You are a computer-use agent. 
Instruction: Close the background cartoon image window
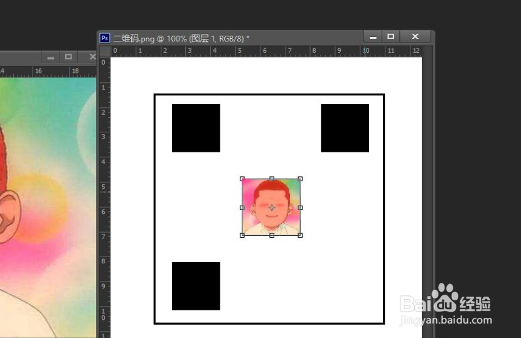[92, 57]
